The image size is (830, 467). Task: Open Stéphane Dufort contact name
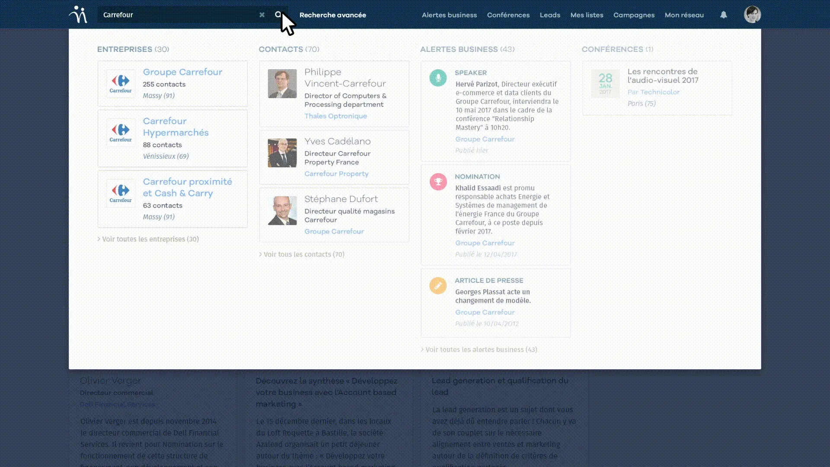[x=341, y=199]
